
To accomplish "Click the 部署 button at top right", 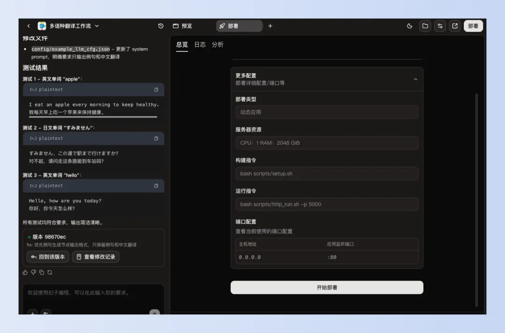I will pos(473,26).
